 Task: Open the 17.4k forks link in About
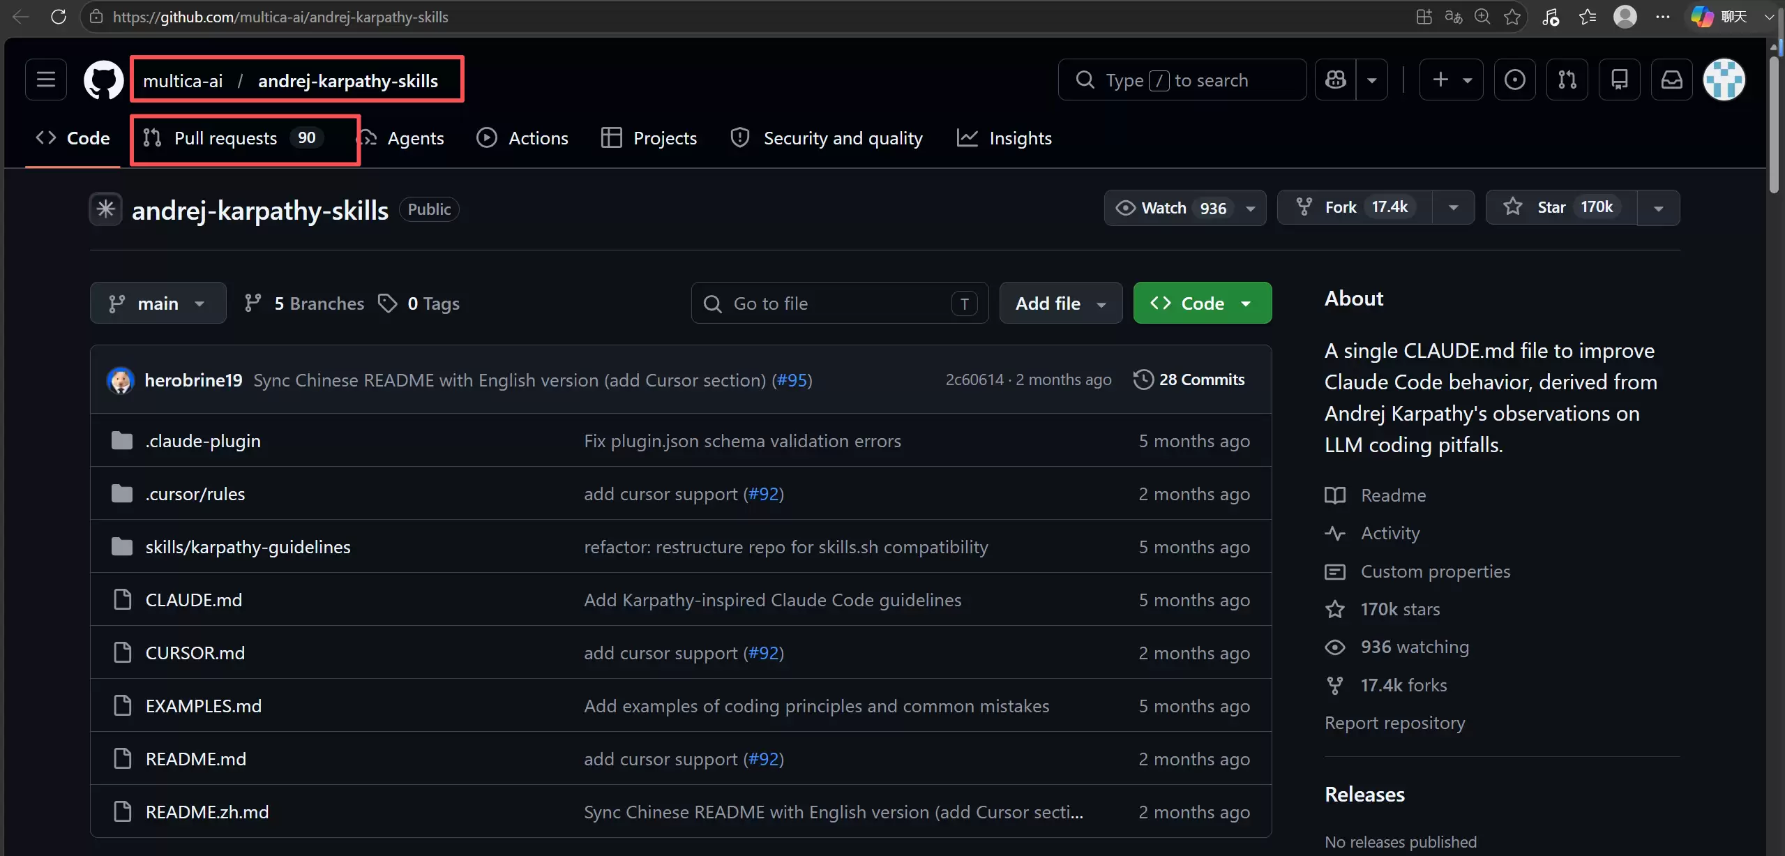[x=1386, y=685]
